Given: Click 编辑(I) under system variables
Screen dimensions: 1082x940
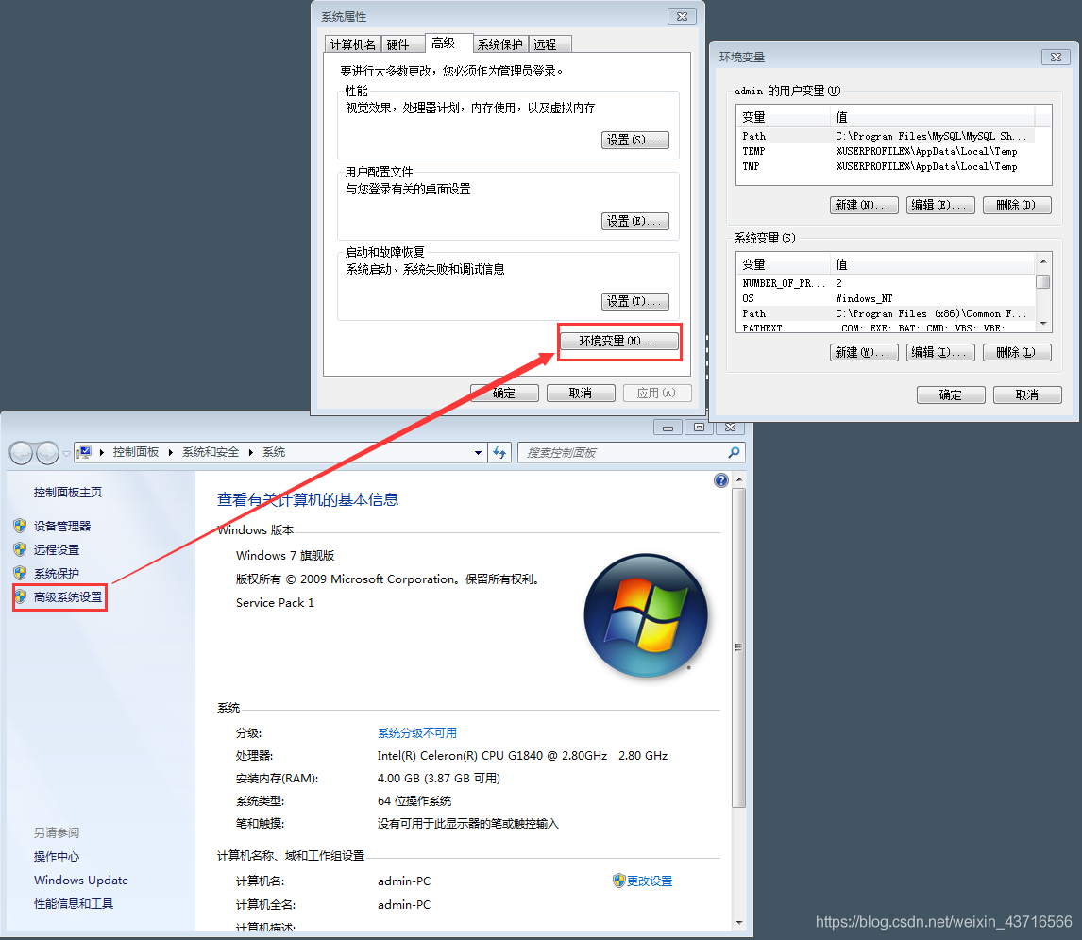Looking at the screenshot, I should coord(940,352).
